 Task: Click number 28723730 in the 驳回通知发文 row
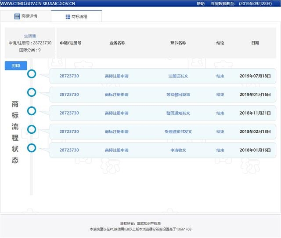(x=69, y=113)
